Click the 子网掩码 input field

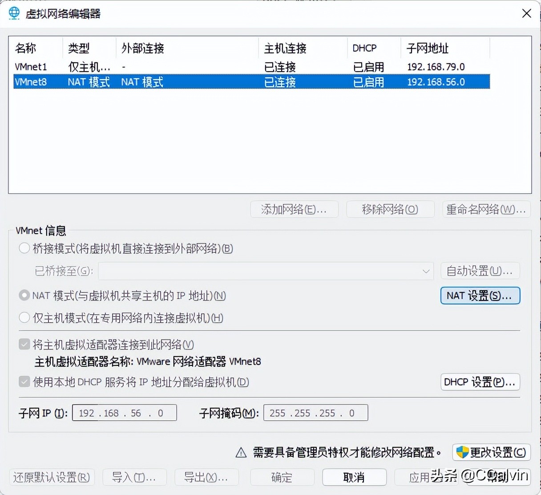[x=315, y=413]
